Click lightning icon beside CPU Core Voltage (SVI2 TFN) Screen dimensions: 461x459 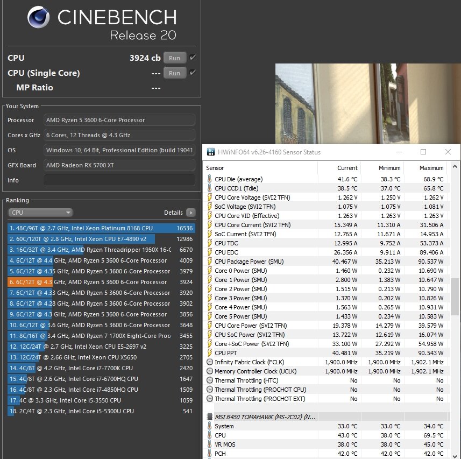point(210,197)
